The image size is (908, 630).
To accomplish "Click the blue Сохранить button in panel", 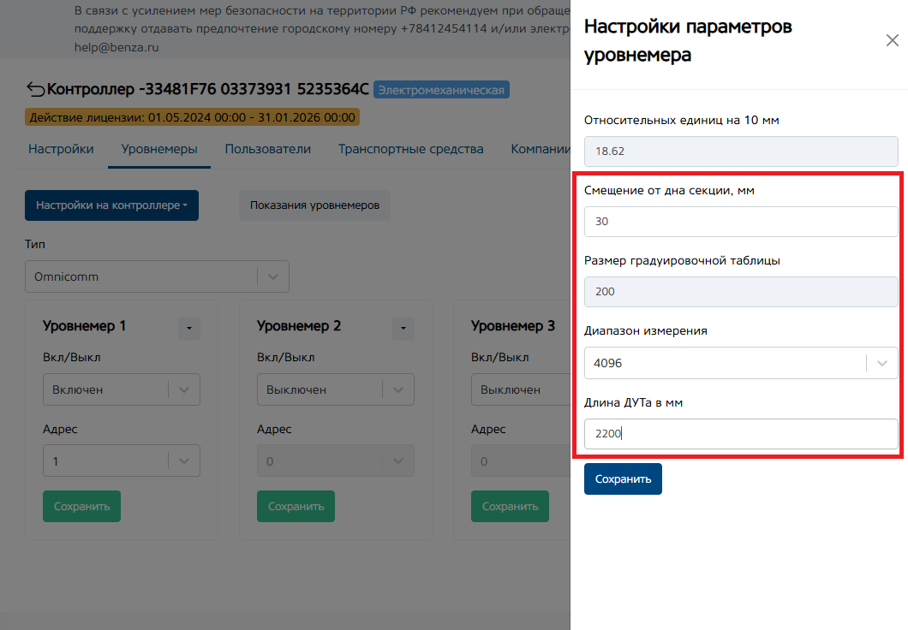I will coord(623,479).
